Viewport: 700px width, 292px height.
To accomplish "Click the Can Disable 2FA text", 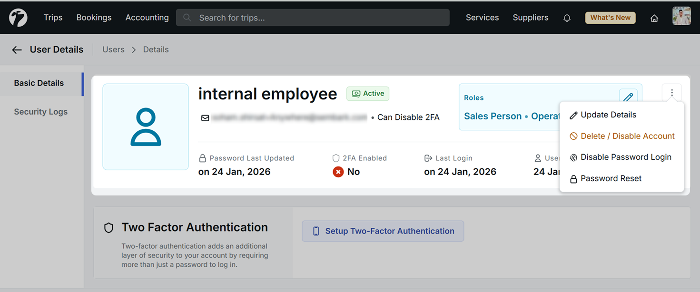I will coord(408,117).
